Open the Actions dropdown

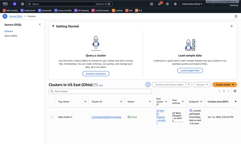[202, 85]
